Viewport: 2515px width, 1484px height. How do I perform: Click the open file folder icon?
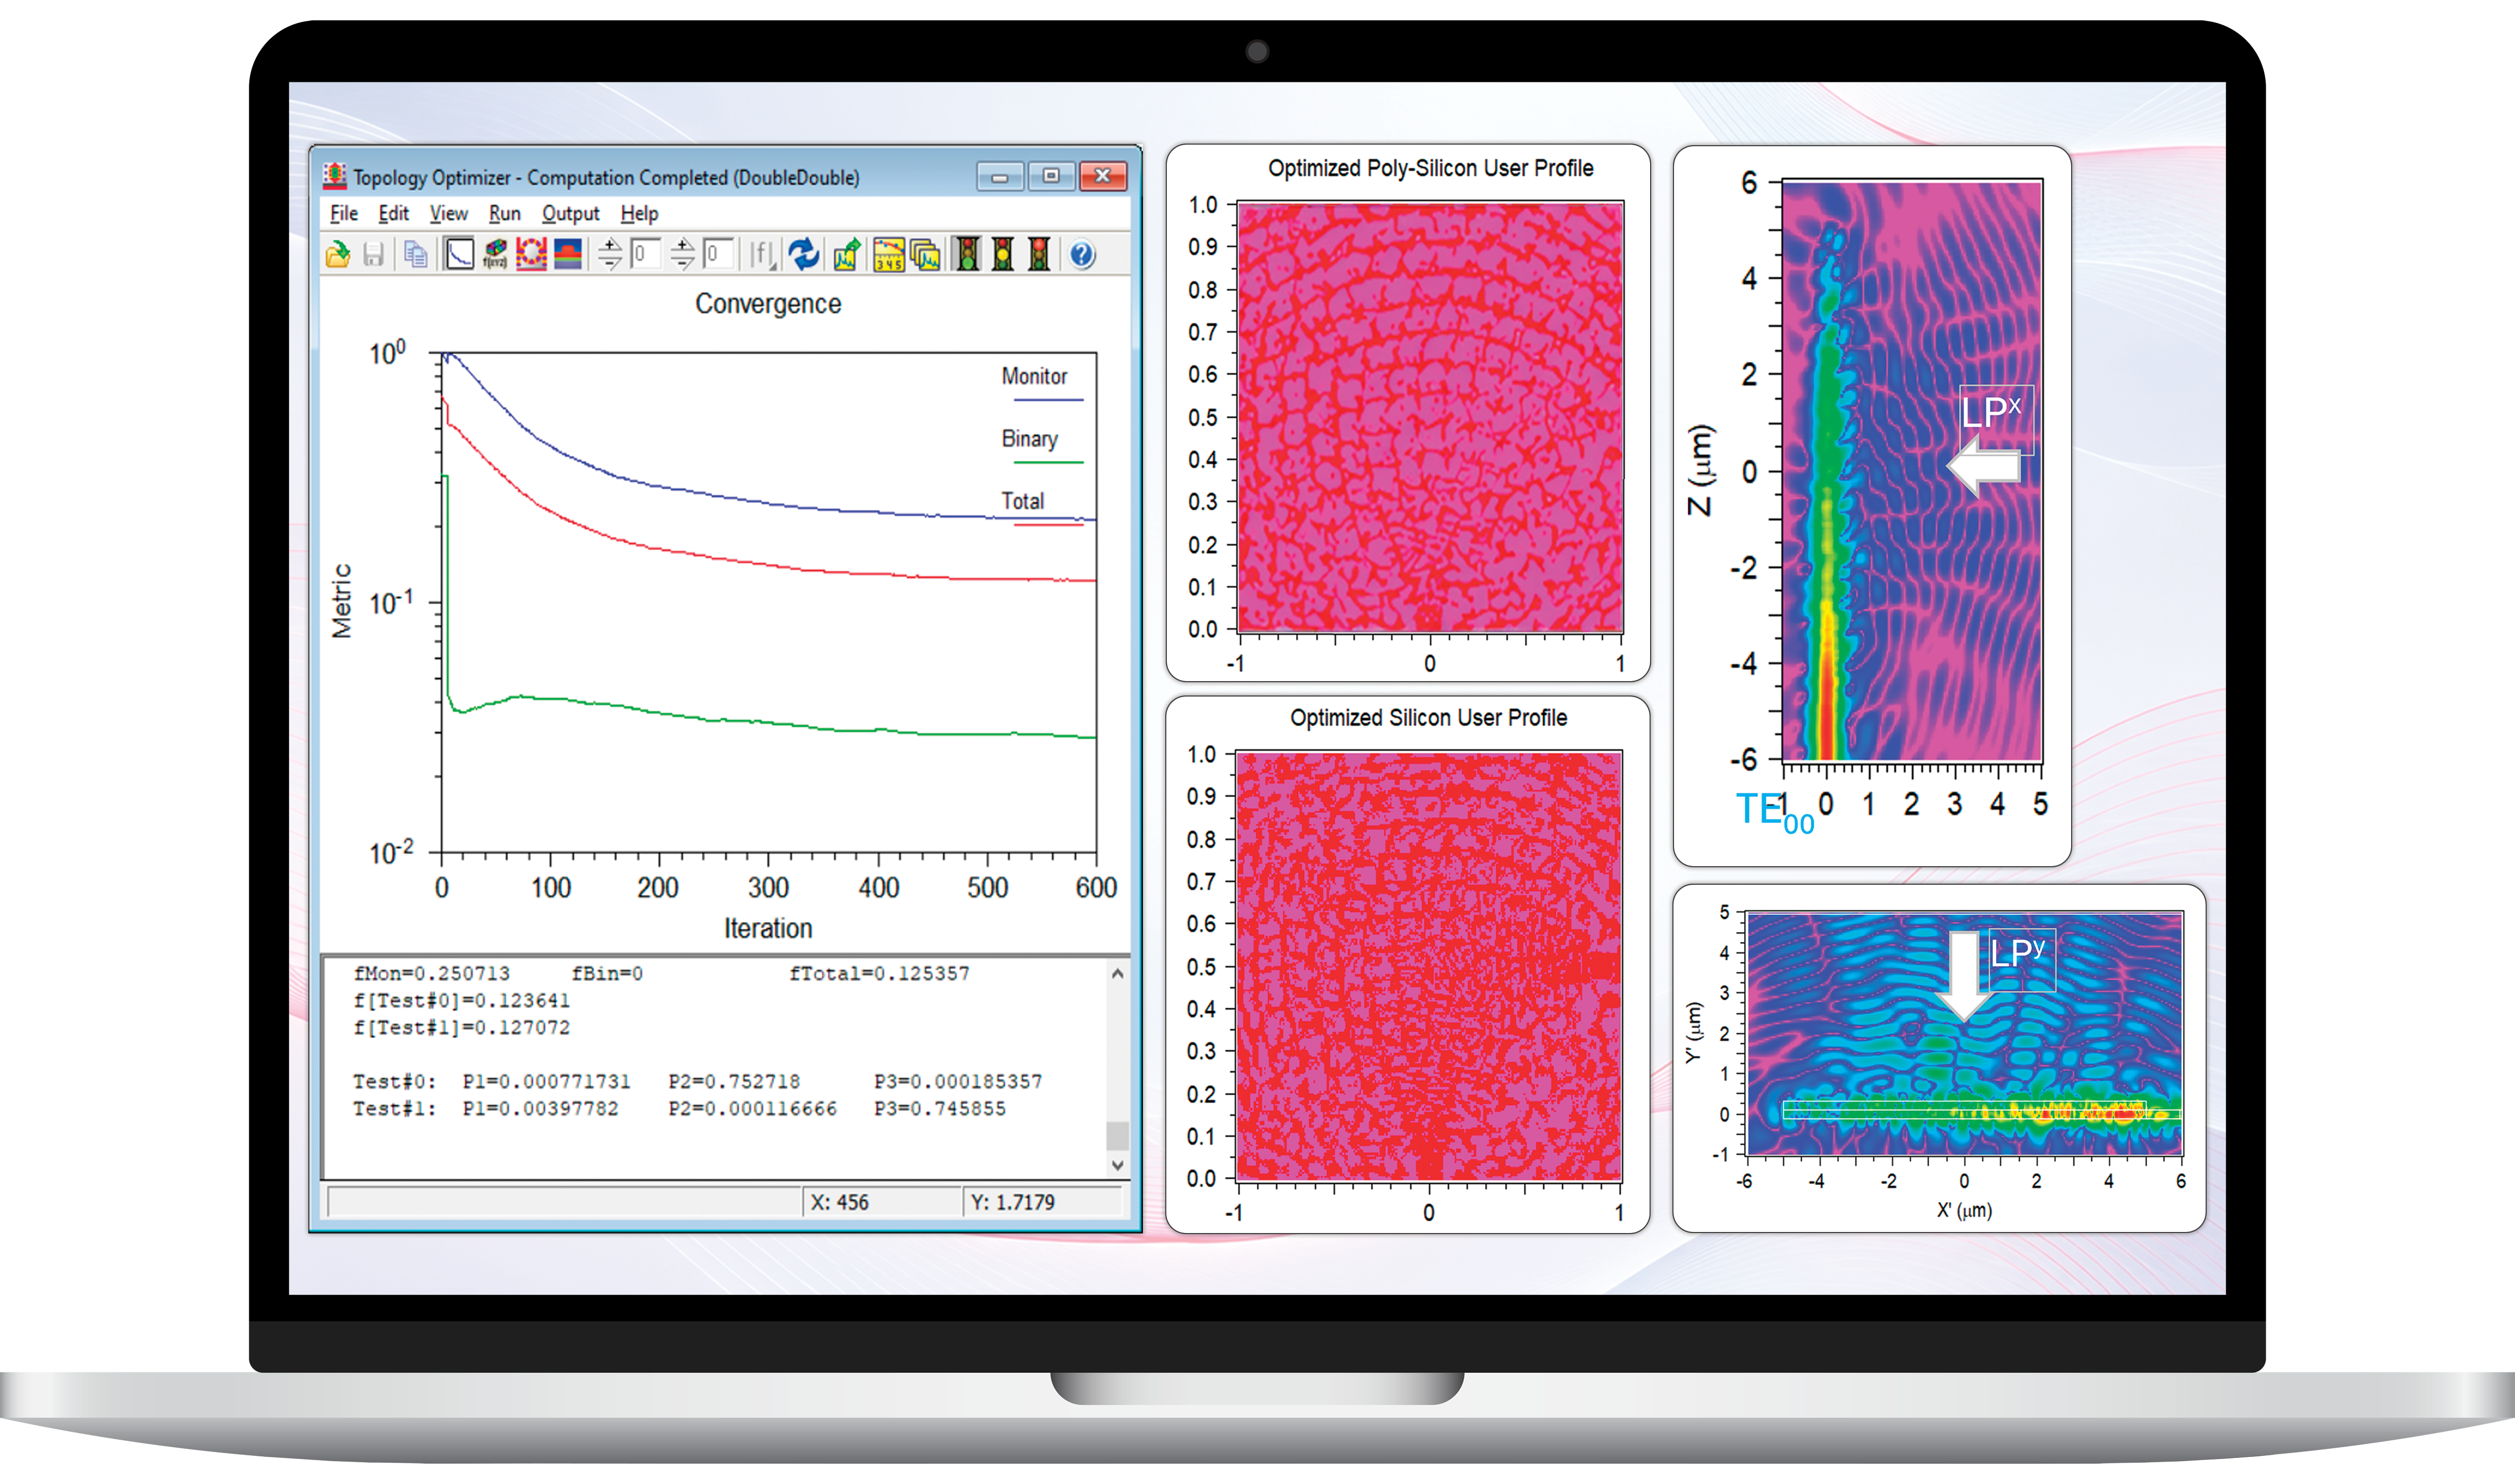[x=338, y=255]
